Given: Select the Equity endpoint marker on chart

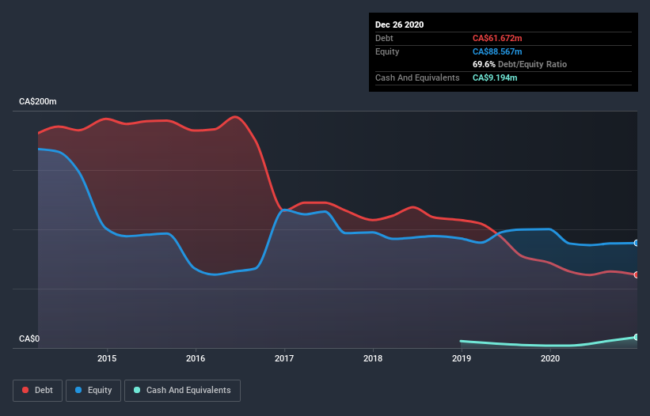Looking at the screenshot, I should [x=637, y=243].
